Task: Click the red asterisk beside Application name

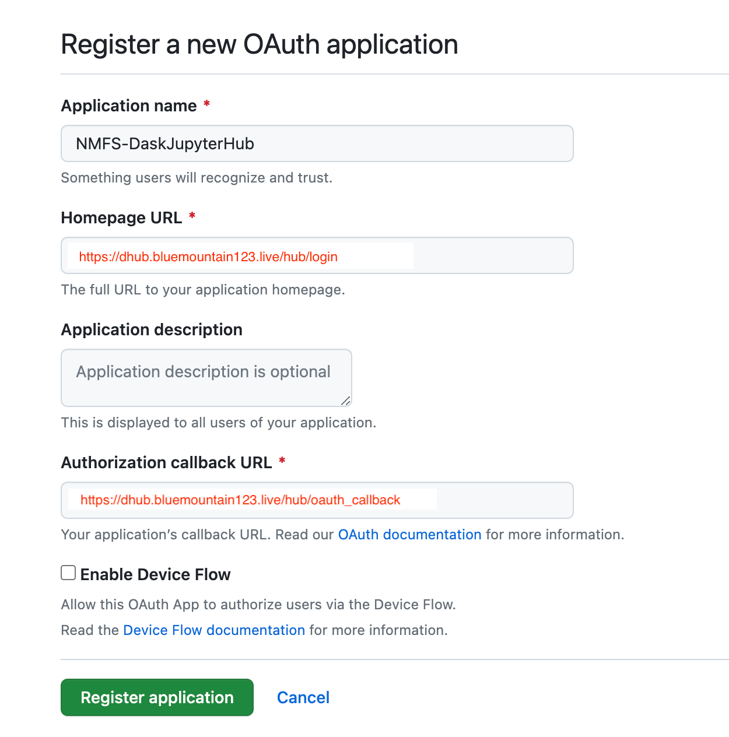Action: click(x=206, y=104)
